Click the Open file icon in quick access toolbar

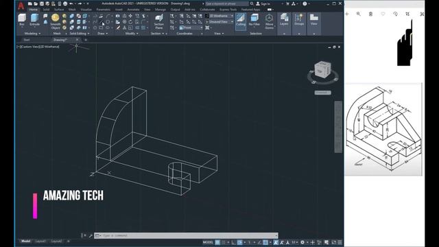coord(36,3)
